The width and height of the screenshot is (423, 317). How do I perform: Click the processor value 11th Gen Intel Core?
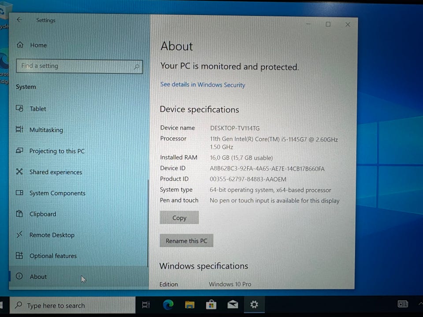(x=274, y=143)
